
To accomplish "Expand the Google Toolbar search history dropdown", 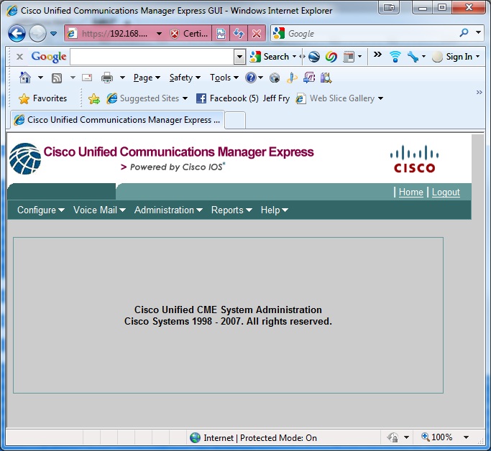I will [x=239, y=57].
